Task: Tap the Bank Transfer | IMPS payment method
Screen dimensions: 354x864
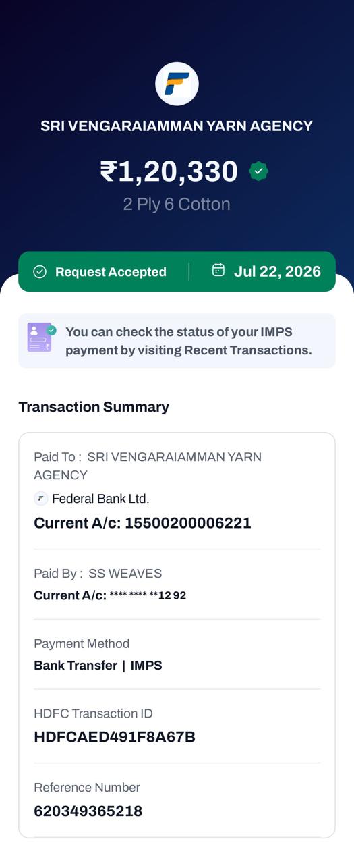Action: [98, 665]
